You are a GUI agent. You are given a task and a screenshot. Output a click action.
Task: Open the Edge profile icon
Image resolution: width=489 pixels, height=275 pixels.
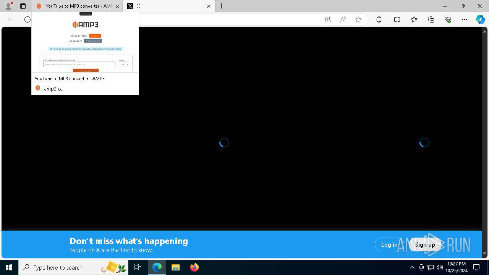pyautogui.click(x=8, y=6)
